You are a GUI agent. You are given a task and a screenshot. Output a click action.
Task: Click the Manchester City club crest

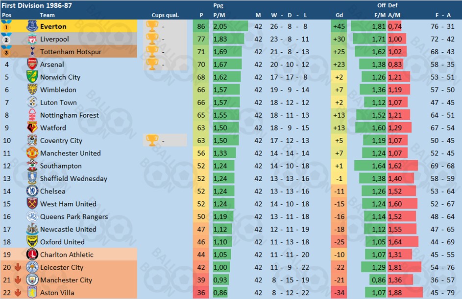point(32,279)
